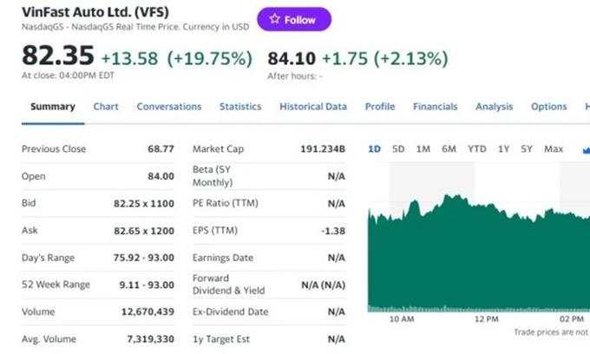
Task: Open the Chart tab
Action: [106, 107]
